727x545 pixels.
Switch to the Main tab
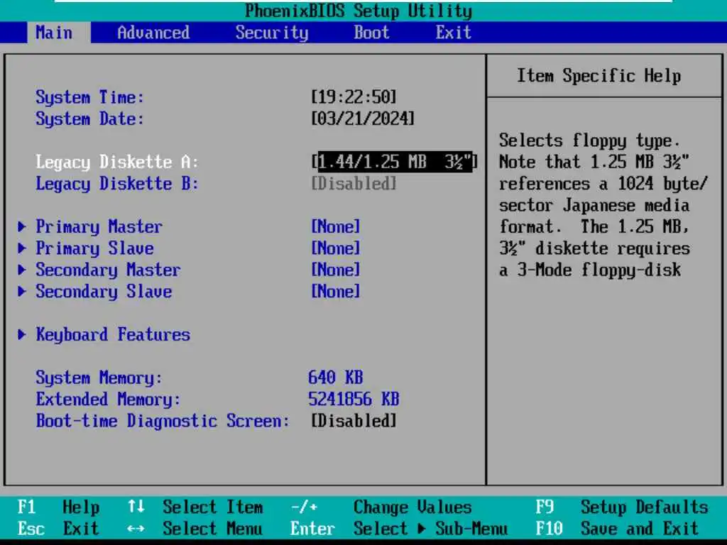coord(59,33)
